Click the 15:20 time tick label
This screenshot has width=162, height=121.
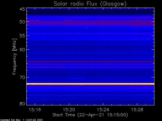(69, 110)
